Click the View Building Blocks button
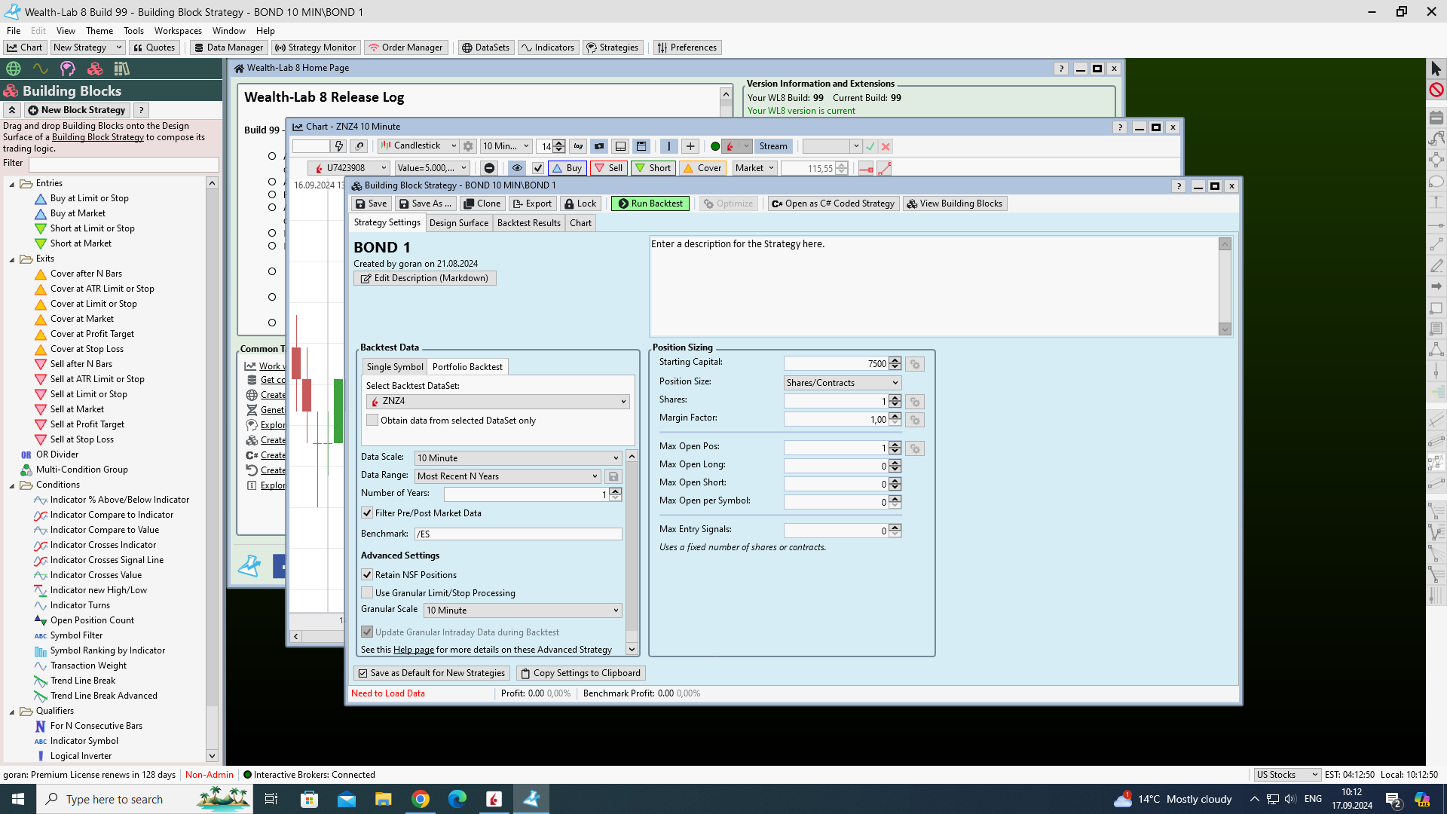 click(x=954, y=203)
